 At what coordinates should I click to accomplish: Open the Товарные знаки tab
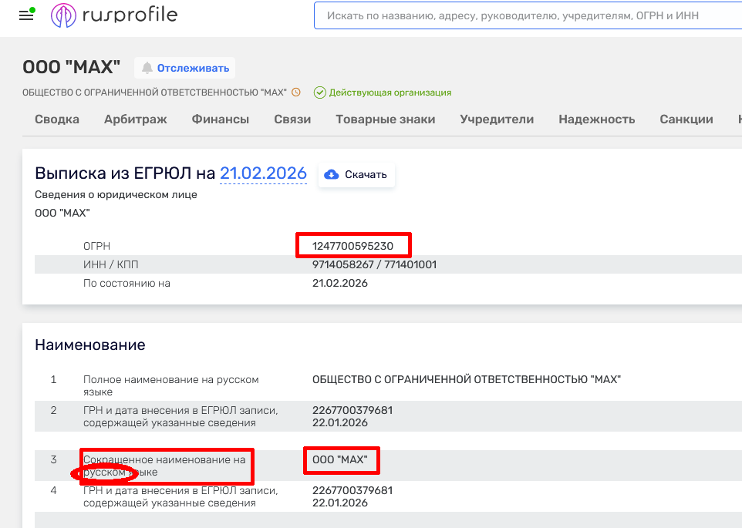point(386,119)
